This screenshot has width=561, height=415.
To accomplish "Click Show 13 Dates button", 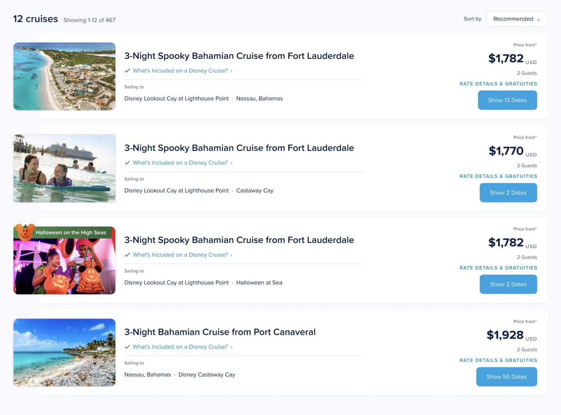I will (507, 100).
